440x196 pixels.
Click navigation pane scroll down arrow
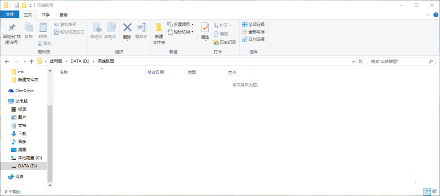point(50,185)
